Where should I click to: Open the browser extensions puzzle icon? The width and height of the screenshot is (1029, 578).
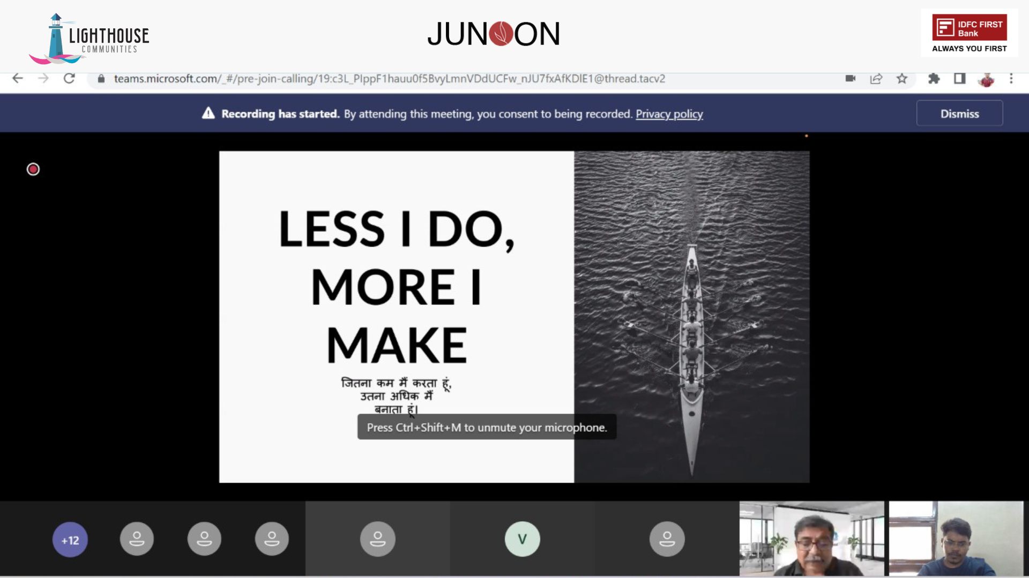(x=934, y=79)
